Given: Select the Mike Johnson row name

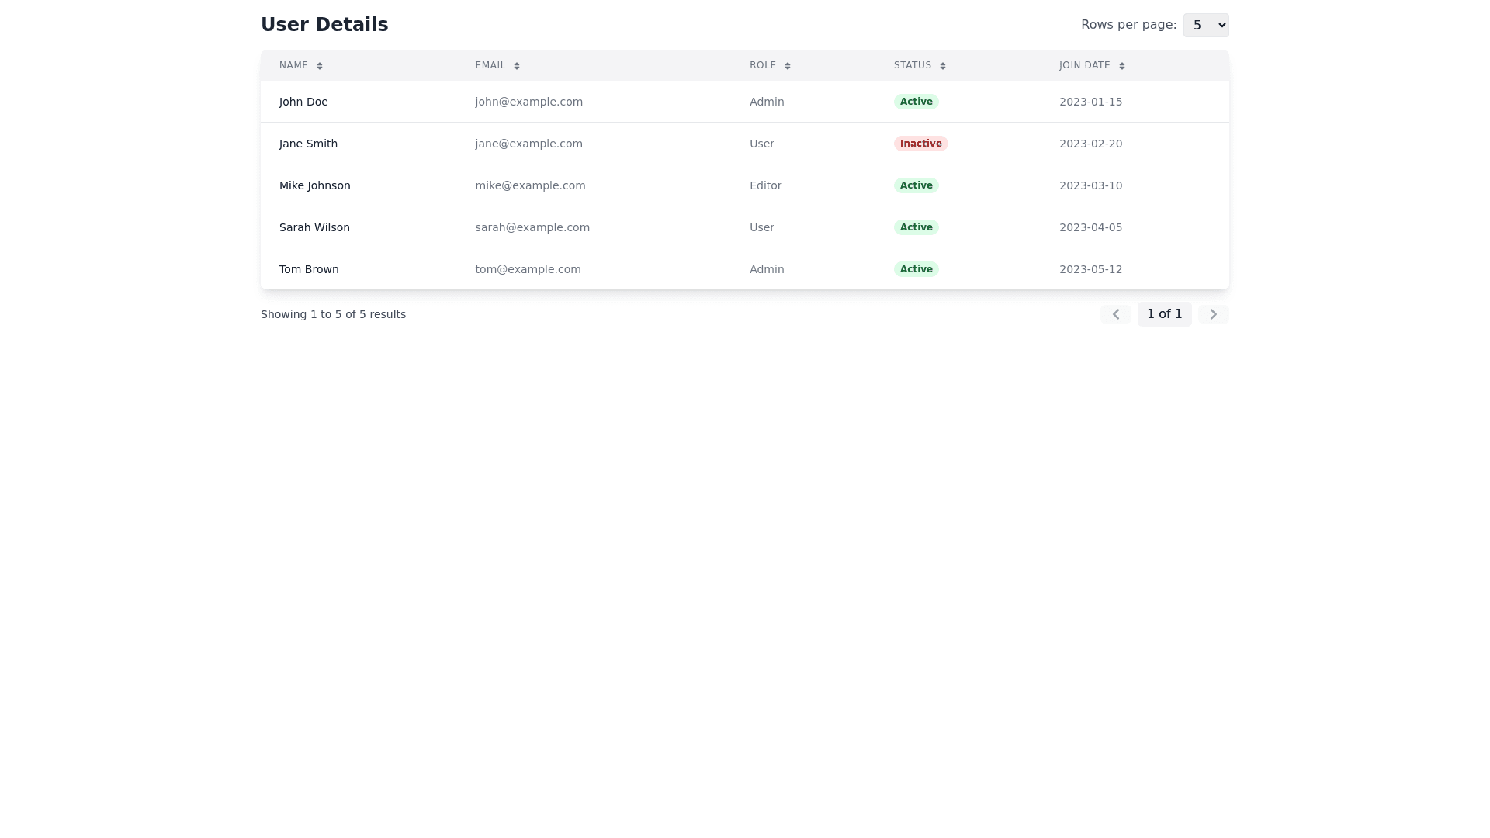Looking at the screenshot, I should coord(314,185).
